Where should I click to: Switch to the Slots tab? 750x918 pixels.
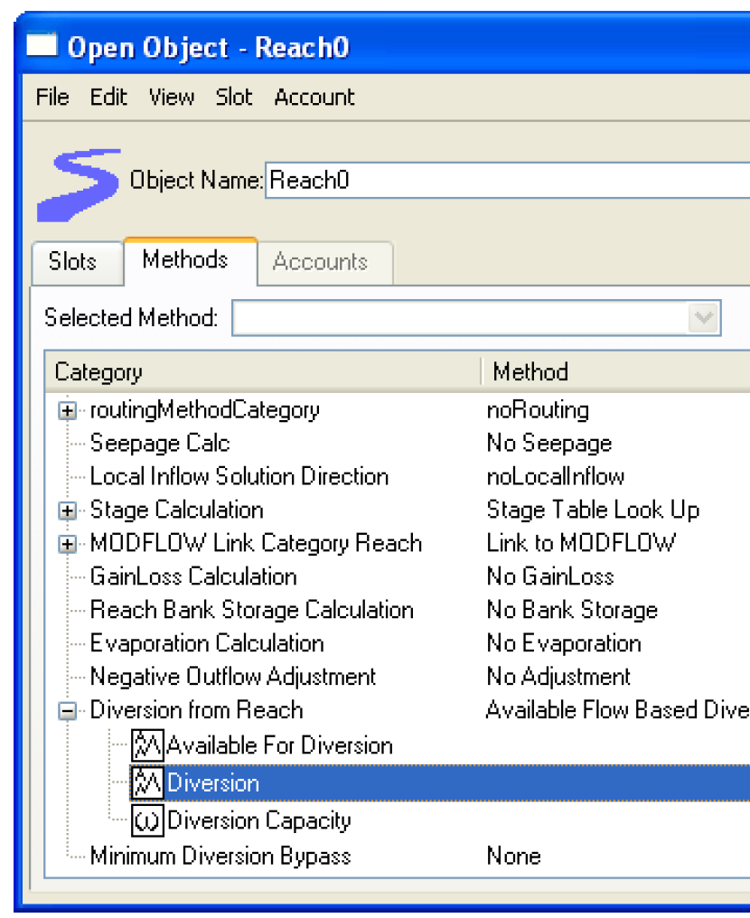tap(72, 262)
